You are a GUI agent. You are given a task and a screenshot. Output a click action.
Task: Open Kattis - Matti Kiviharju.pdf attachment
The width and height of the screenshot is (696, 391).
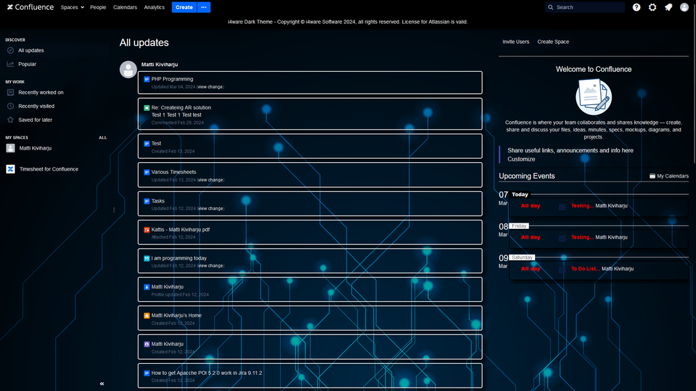coord(180,230)
